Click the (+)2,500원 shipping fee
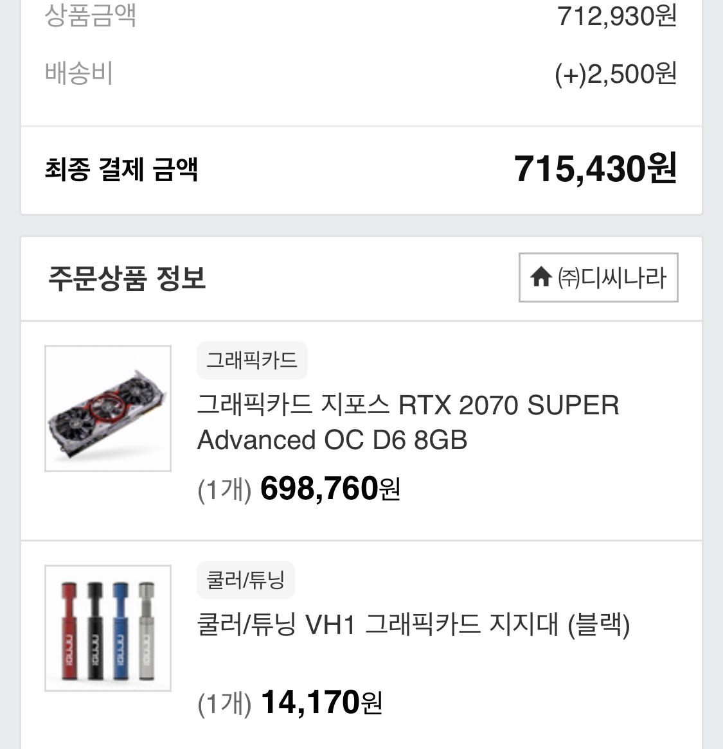Image resolution: width=723 pixels, height=749 pixels. 615,74
